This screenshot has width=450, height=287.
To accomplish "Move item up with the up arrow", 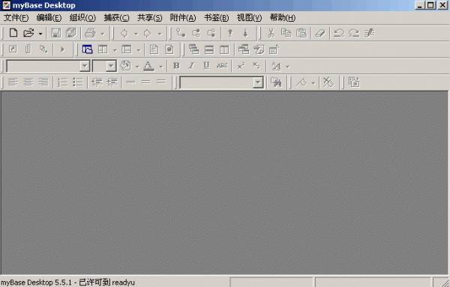I will (x=230, y=33).
